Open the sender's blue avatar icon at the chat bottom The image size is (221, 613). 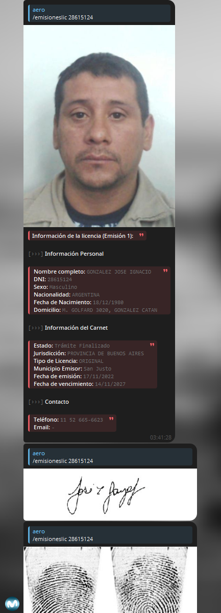point(12,603)
